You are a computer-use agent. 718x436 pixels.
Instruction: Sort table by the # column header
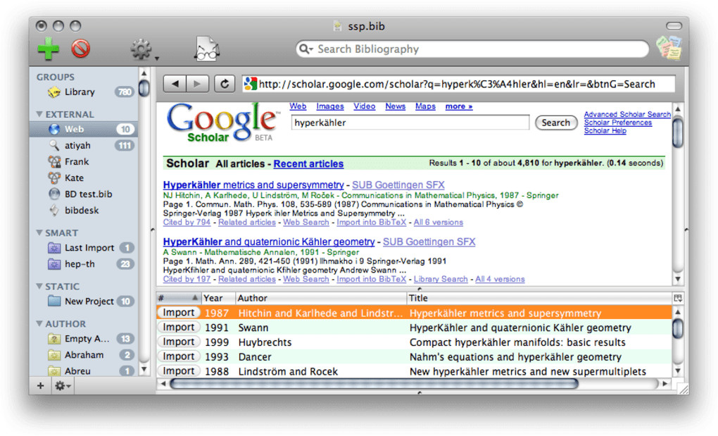pyautogui.click(x=179, y=298)
